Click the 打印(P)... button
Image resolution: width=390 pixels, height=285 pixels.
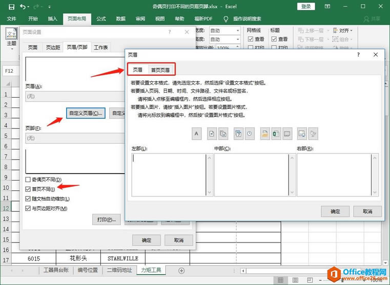tap(107, 220)
